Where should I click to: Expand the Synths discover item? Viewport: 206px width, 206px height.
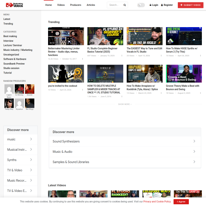pos(21,160)
